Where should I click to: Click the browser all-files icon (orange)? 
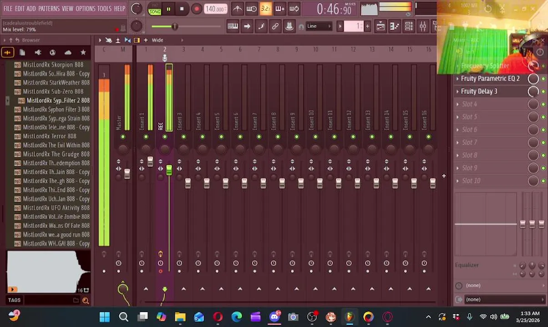click(7, 53)
